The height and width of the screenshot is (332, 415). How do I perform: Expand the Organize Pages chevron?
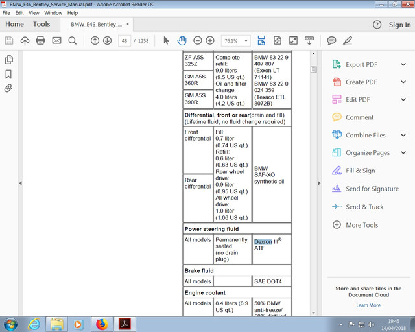coord(403,152)
